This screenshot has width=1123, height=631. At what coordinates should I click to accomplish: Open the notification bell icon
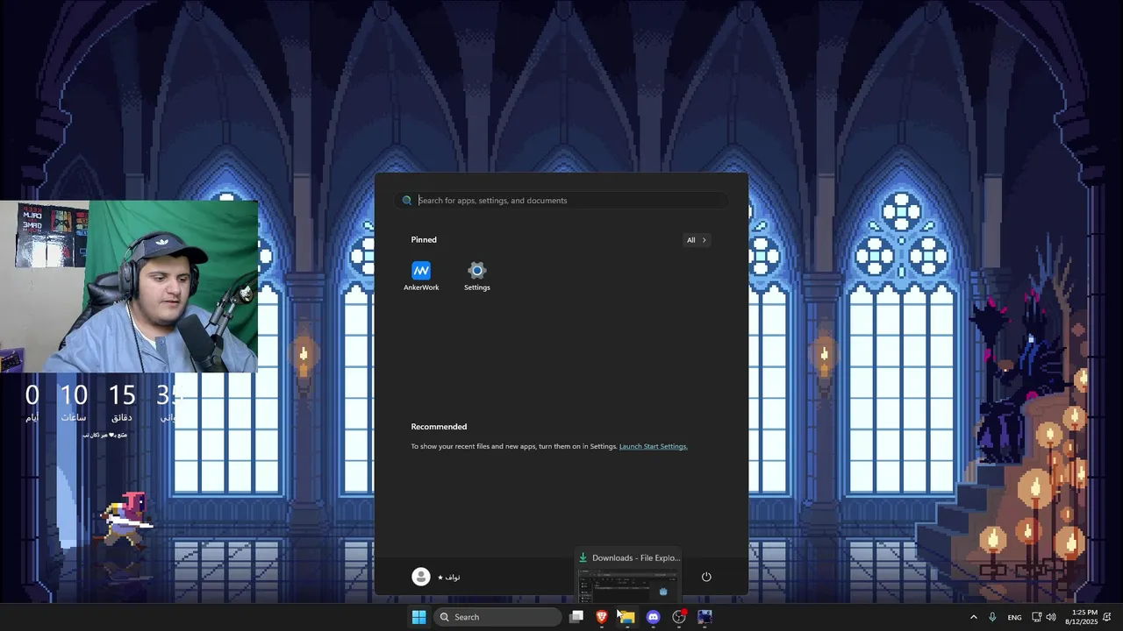pyautogui.click(x=1107, y=617)
